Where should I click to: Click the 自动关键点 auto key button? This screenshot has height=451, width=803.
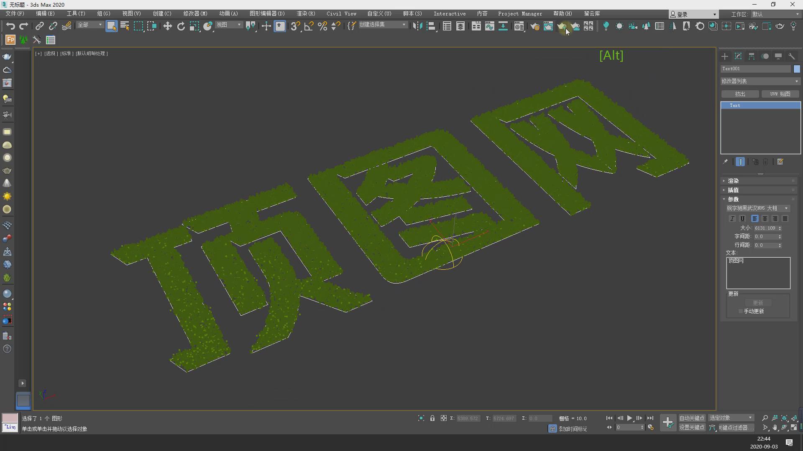pos(692,418)
